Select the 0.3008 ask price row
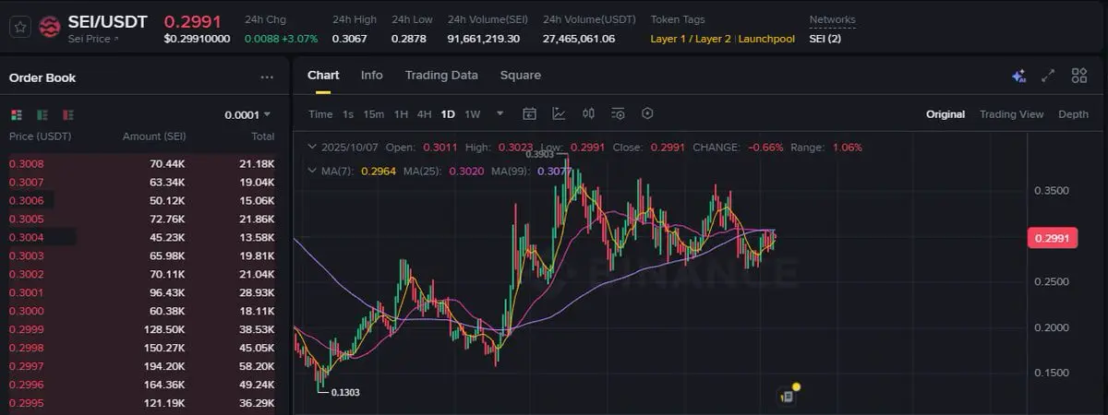Viewport: 1108px width, 415px height. click(142, 163)
